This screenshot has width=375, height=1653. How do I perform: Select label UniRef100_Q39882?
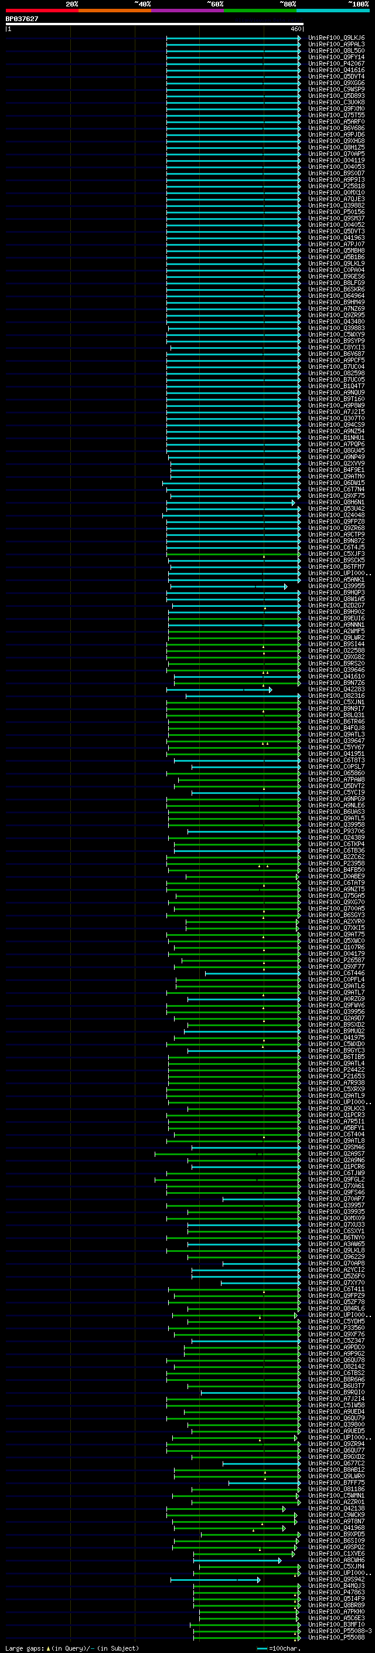click(x=336, y=205)
